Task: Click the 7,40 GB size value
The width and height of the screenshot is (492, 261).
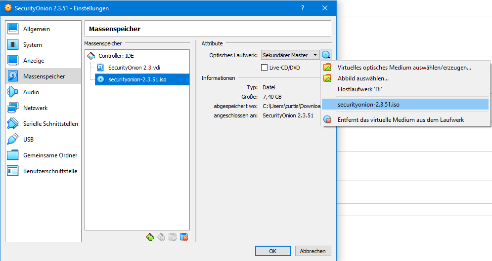Action: [272, 97]
